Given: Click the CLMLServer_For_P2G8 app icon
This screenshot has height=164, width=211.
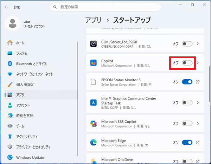Looking at the screenshot, I should (94, 44).
